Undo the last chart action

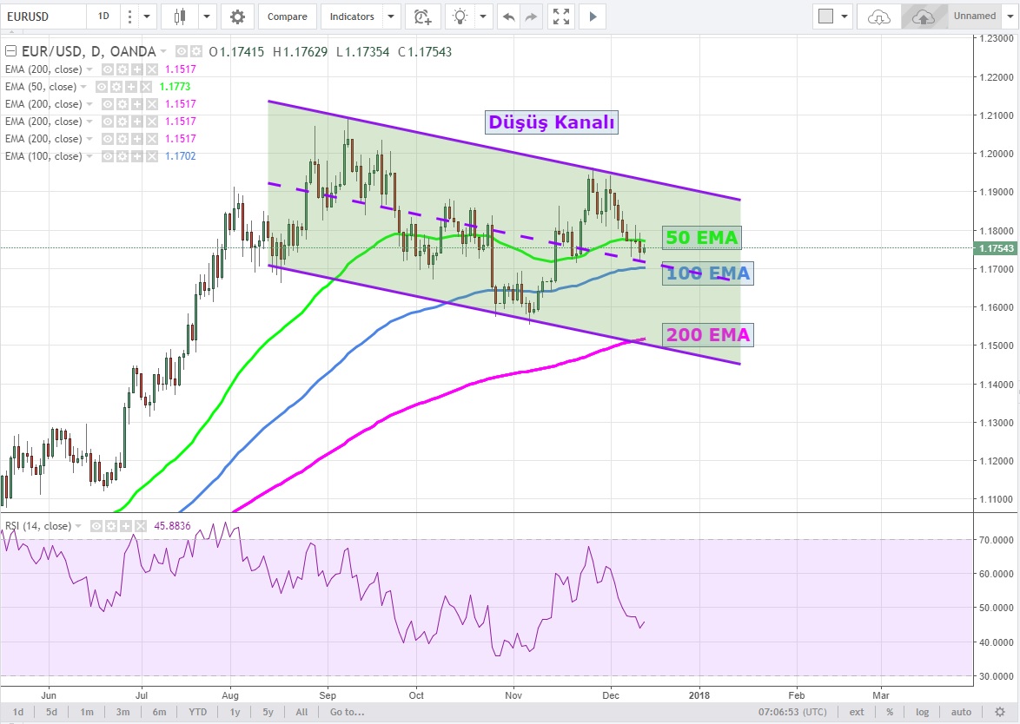tap(509, 16)
